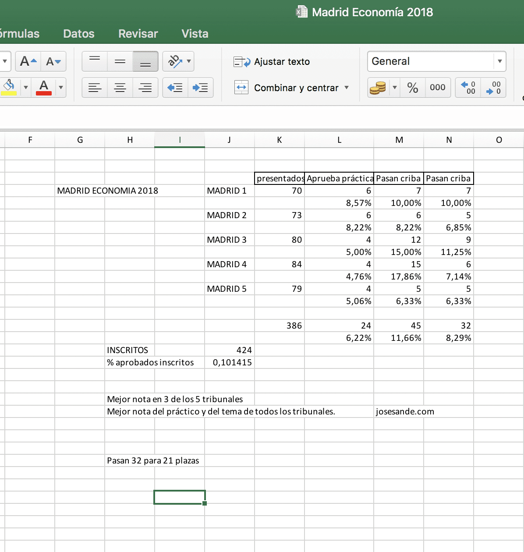
Task: Open the Datos ribbon tab
Action: (79, 34)
